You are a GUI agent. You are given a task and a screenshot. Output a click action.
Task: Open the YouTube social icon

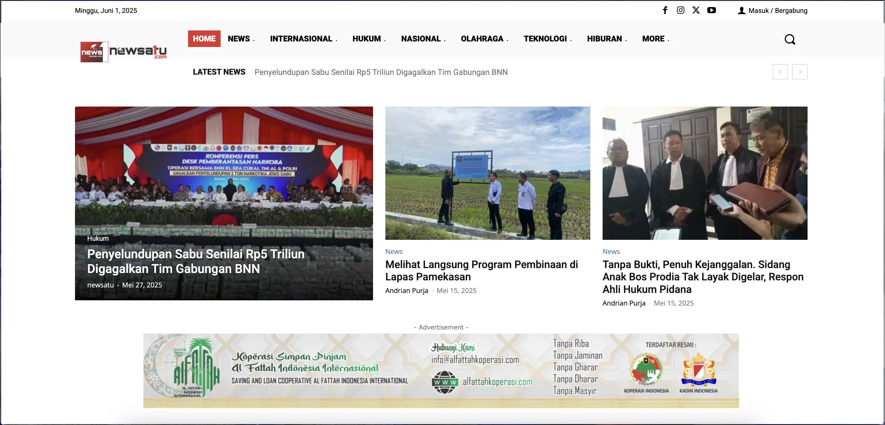point(711,10)
